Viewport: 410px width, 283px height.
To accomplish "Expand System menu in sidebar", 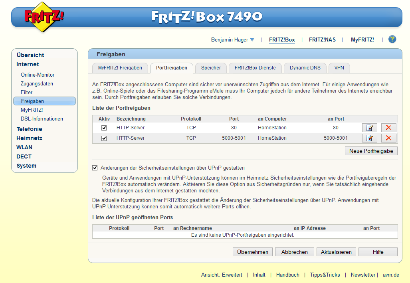I will [x=26, y=166].
